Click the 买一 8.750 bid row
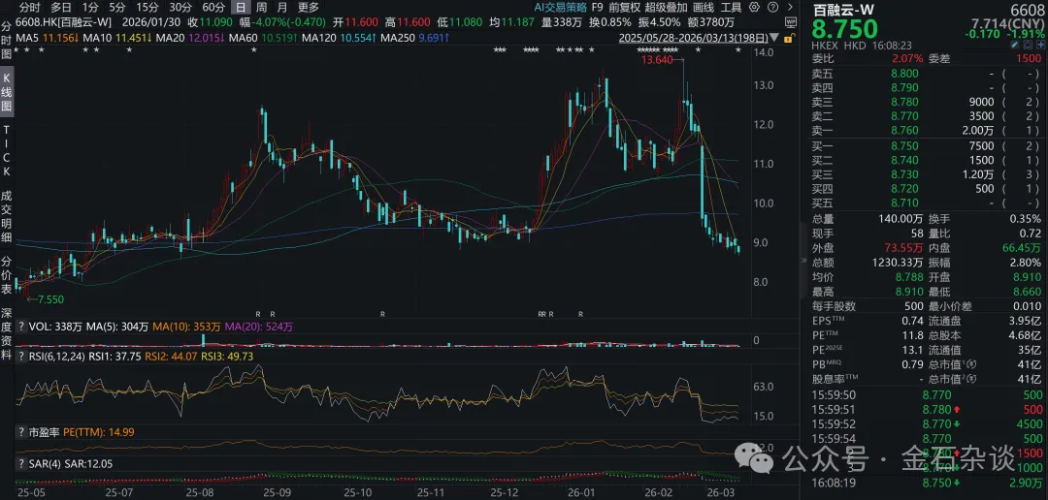 pyautogui.click(x=926, y=144)
